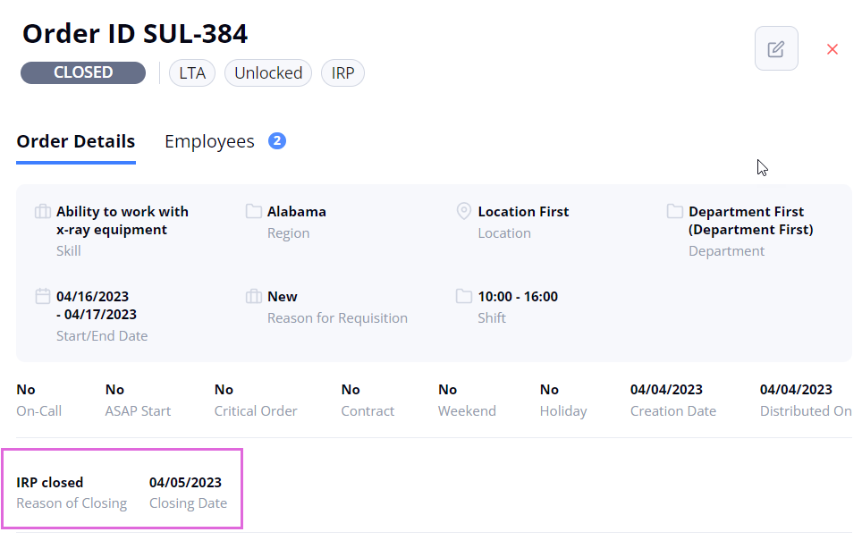Click the briefcase icon beside Skill

43,212
